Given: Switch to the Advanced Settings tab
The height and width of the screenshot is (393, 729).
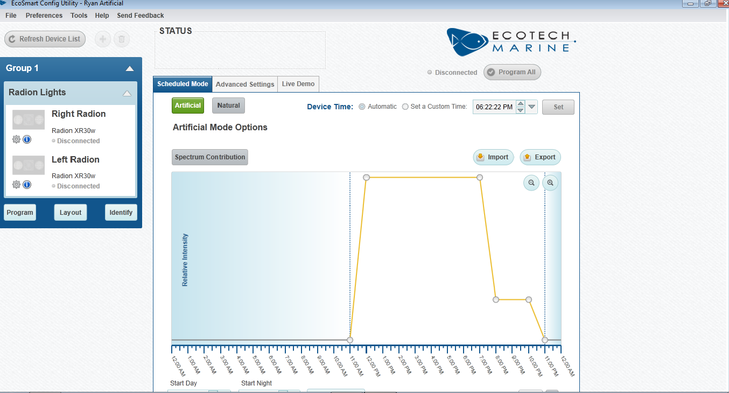Looking at the screenshot, I should coord(245,84).
